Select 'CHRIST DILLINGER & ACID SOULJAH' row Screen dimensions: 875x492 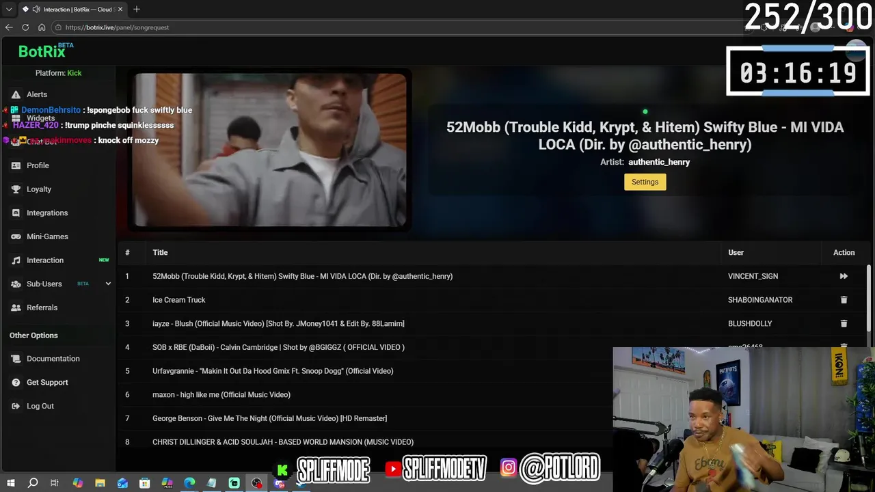283,442
